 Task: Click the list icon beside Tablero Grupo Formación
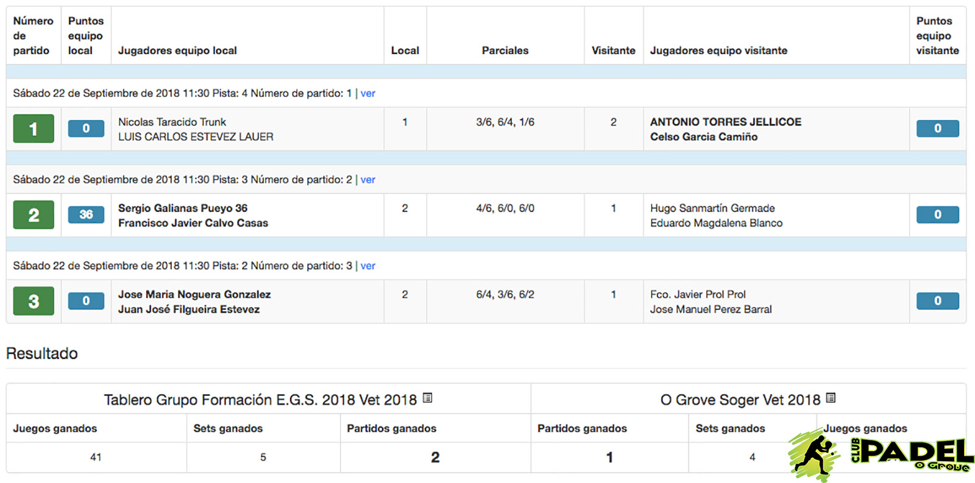(x=427, y=398)
